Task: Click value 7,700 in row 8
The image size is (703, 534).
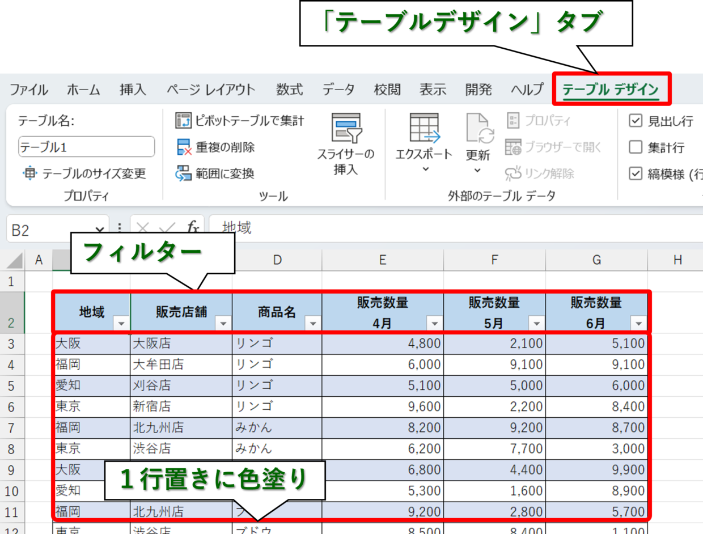Action: (x=495, y=448)
